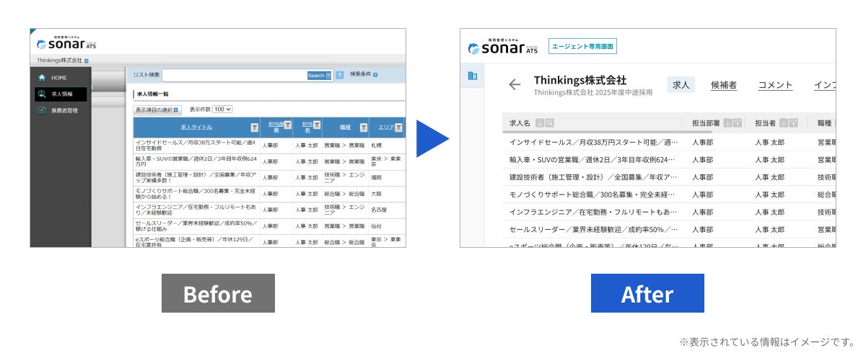The height and width of the screenshot is (358, 866).
Task: Click セールスリーダー row in After table
Action: coord(669,229)
